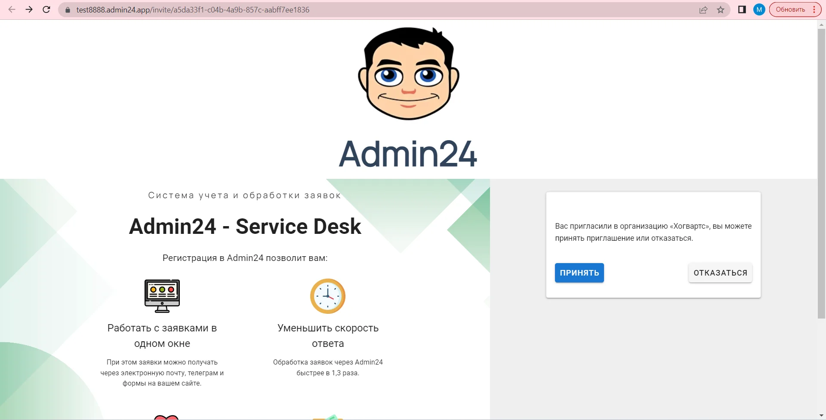This screenshot has height=420, width=826.
Task: Bookmark this page with the star icon
Action: [721, 10]
